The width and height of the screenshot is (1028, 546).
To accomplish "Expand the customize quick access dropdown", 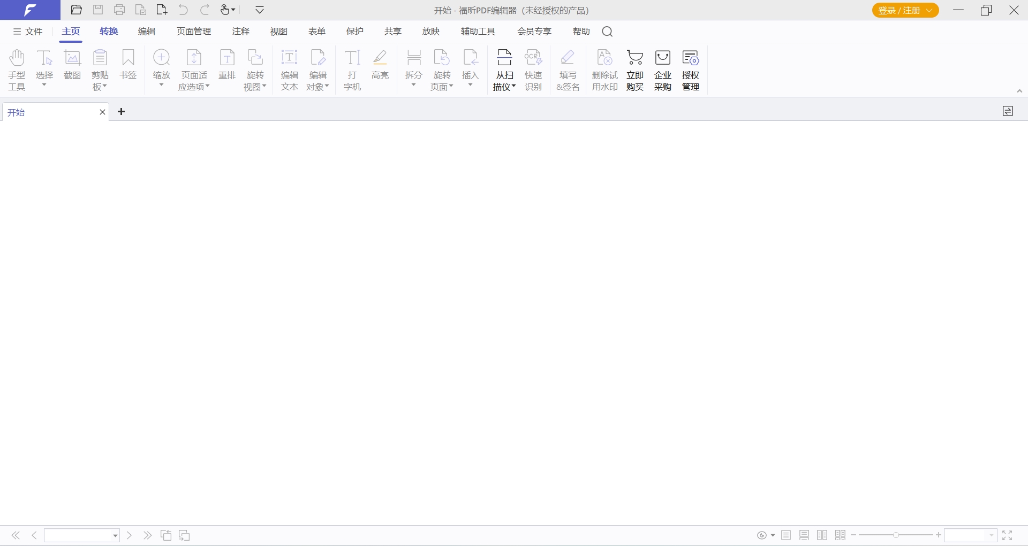I will point(260,10).
